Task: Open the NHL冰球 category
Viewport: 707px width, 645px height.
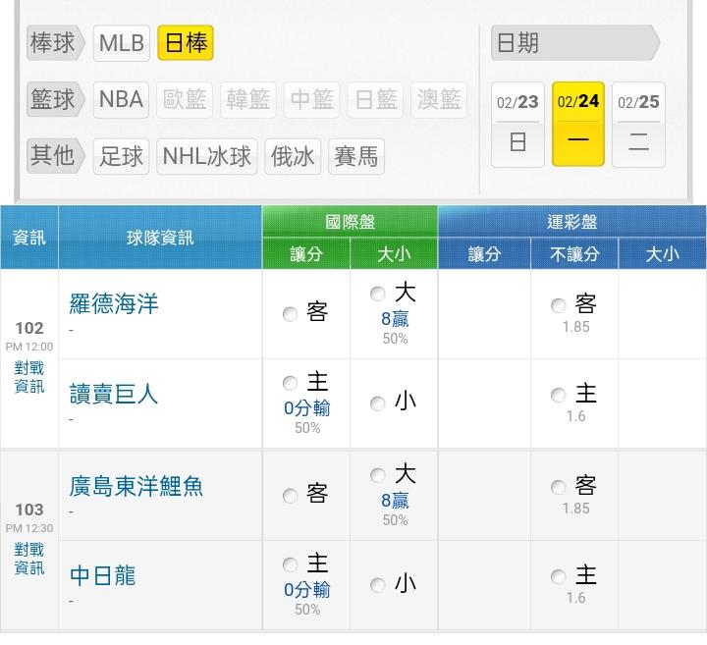Action: [x=207, y=156]
